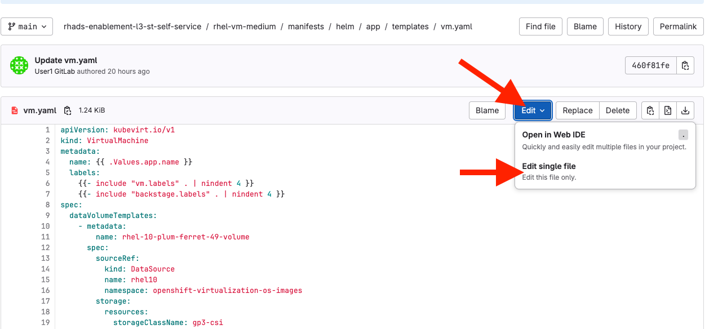Open Blame view for vm.yaml

point(487,110)
